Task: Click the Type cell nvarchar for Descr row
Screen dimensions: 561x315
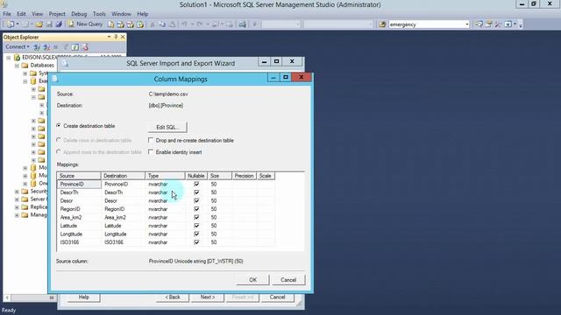Action: pos(166,200)
